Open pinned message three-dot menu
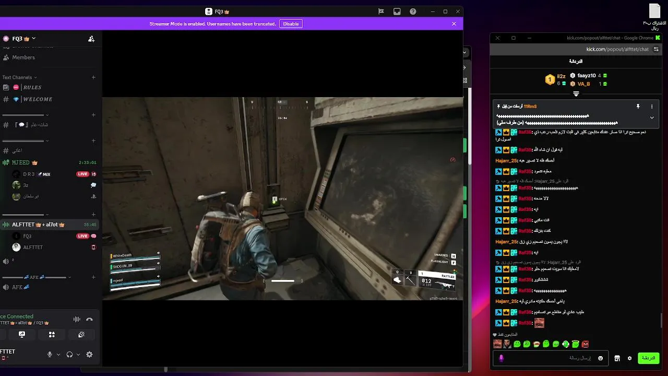 click(652, 107)
